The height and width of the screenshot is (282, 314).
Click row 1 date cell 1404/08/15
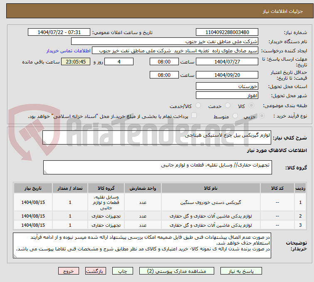point(33,202)
